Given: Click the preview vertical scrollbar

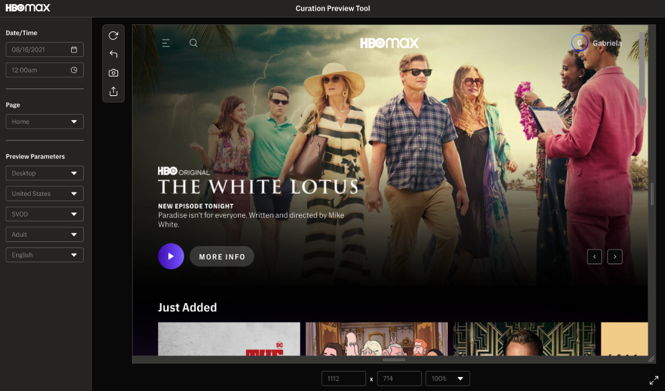Looking at the screenshot, I should point(642,68).
